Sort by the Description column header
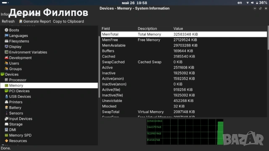 tap(147, 29)
